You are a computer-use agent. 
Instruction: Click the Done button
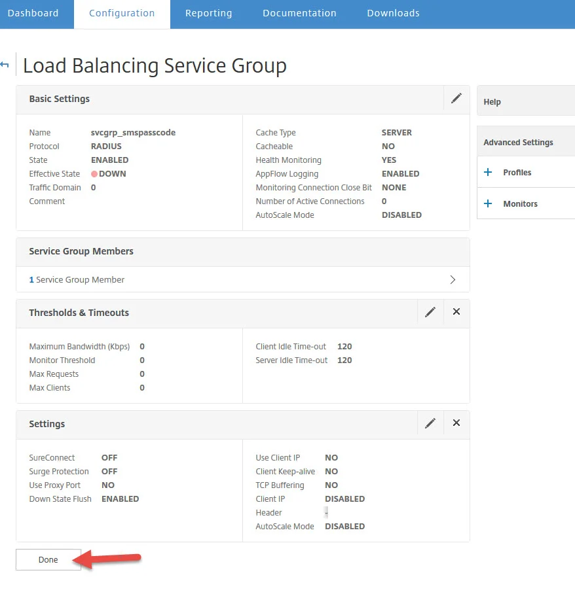click(48, 559)
